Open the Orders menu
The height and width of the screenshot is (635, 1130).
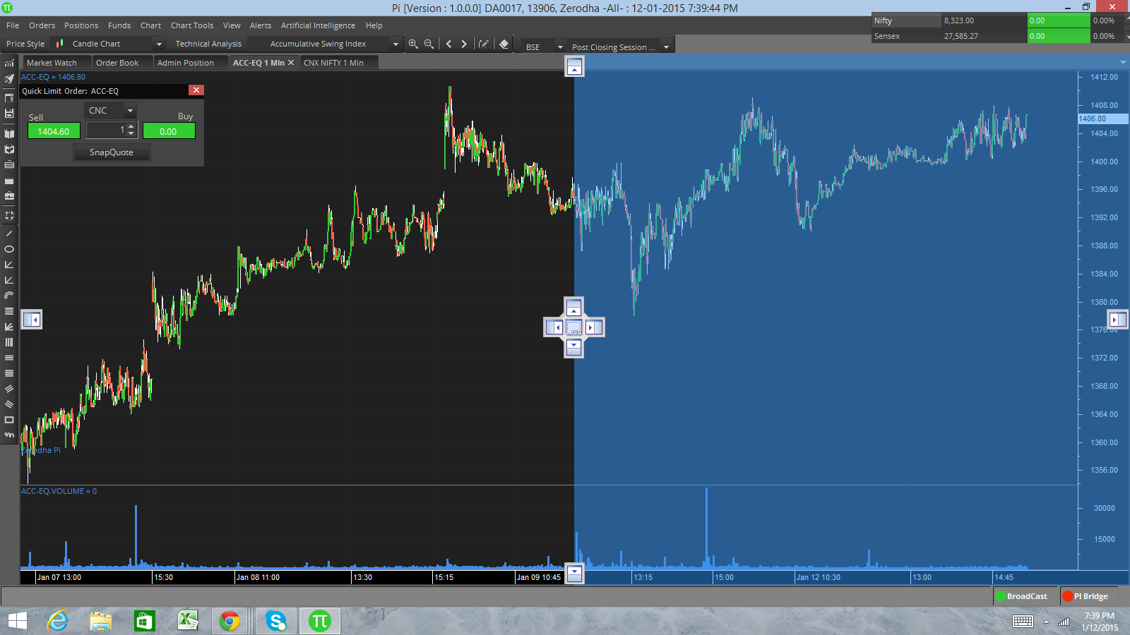42,25
